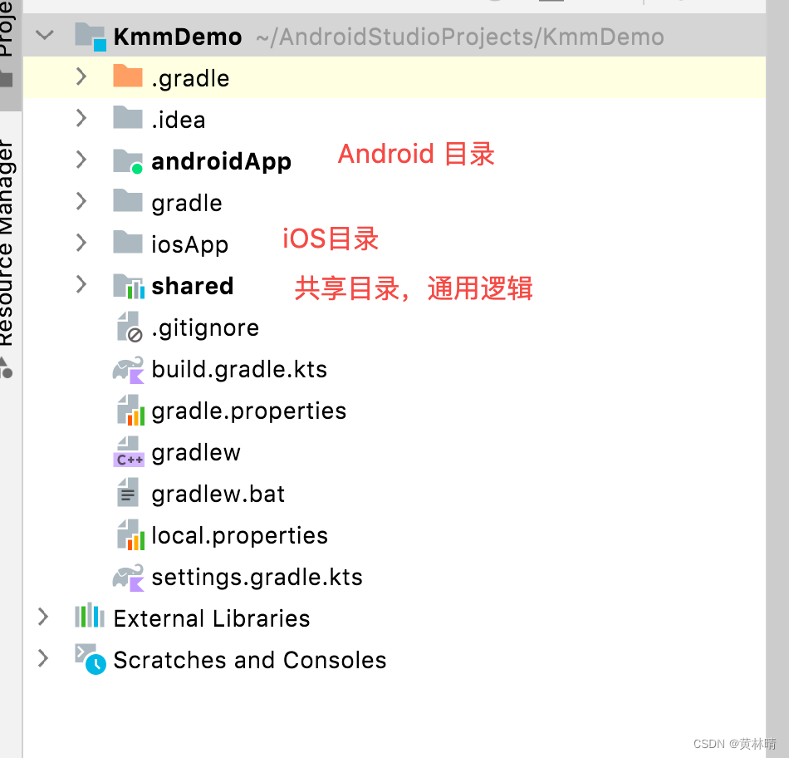Expand Scratches and Consoles node
This screenshot has height=758, width=789.
point(43,658)
